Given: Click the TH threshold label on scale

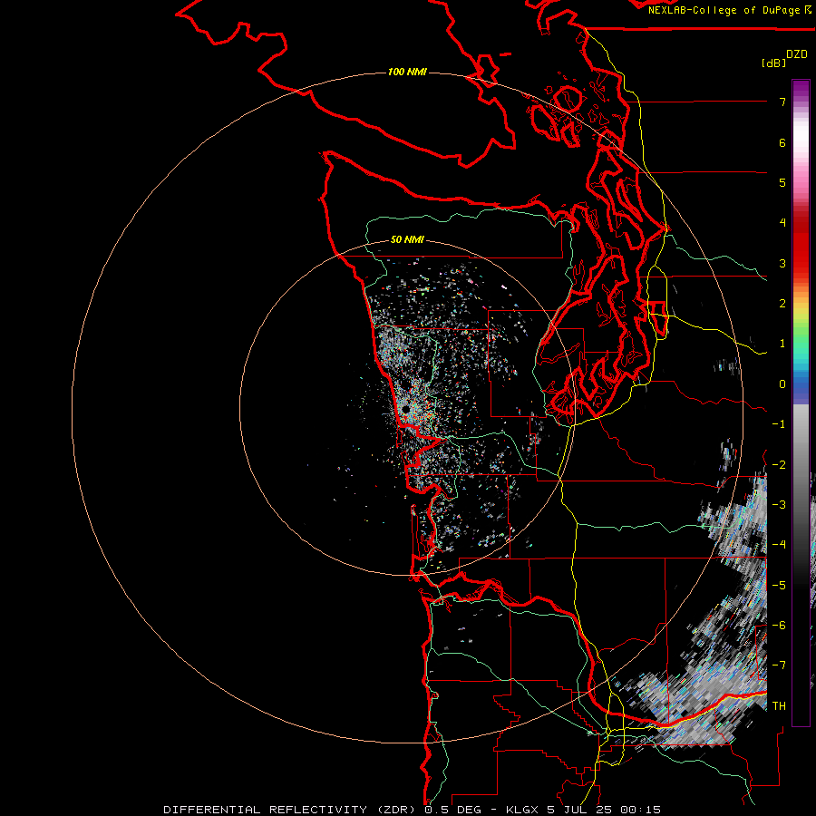Looking at the screenshot, I should 779,706.
